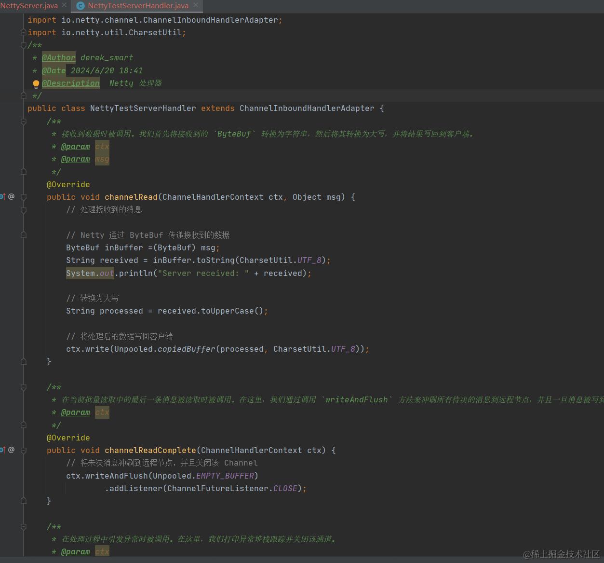Click ChannelInboundHandlerAdapter after extends keyword

[x=307, y=109]
